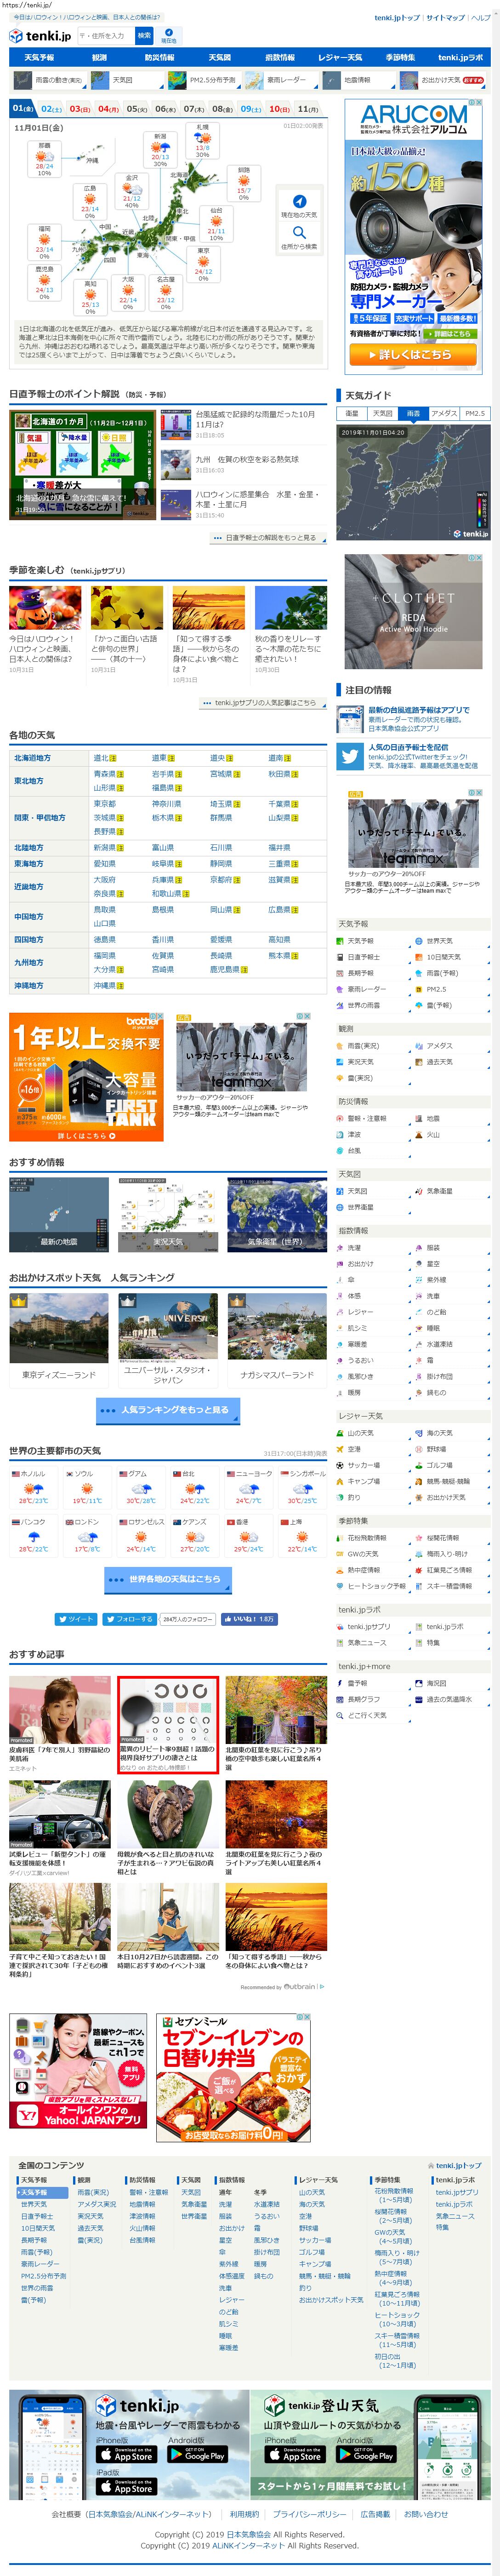This screenshot has width=500, height=2576.
Task: Click the tenki.jp logo
Action: 40,36
